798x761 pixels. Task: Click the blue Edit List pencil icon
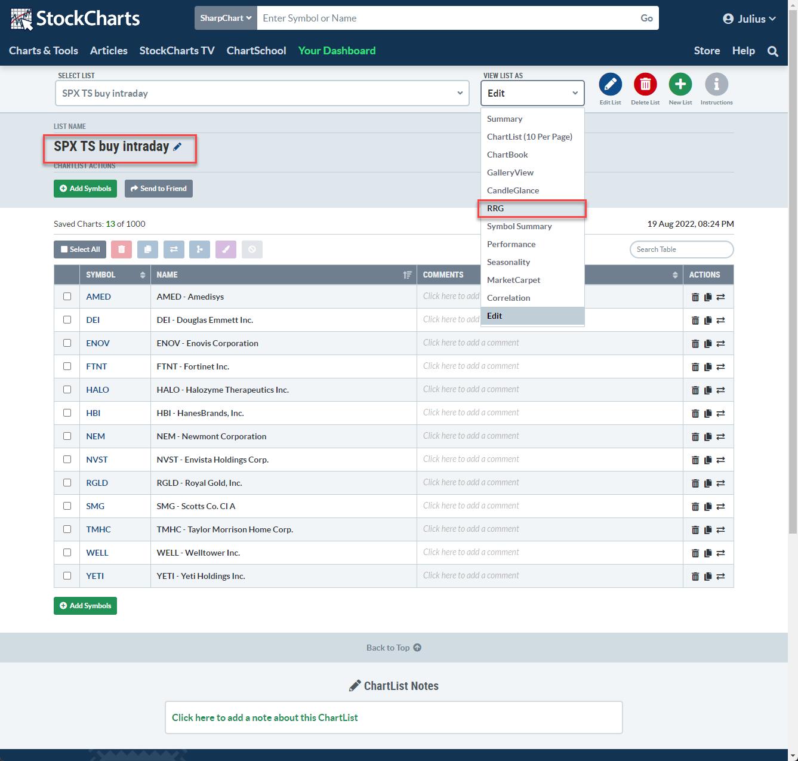pos(610,85)
